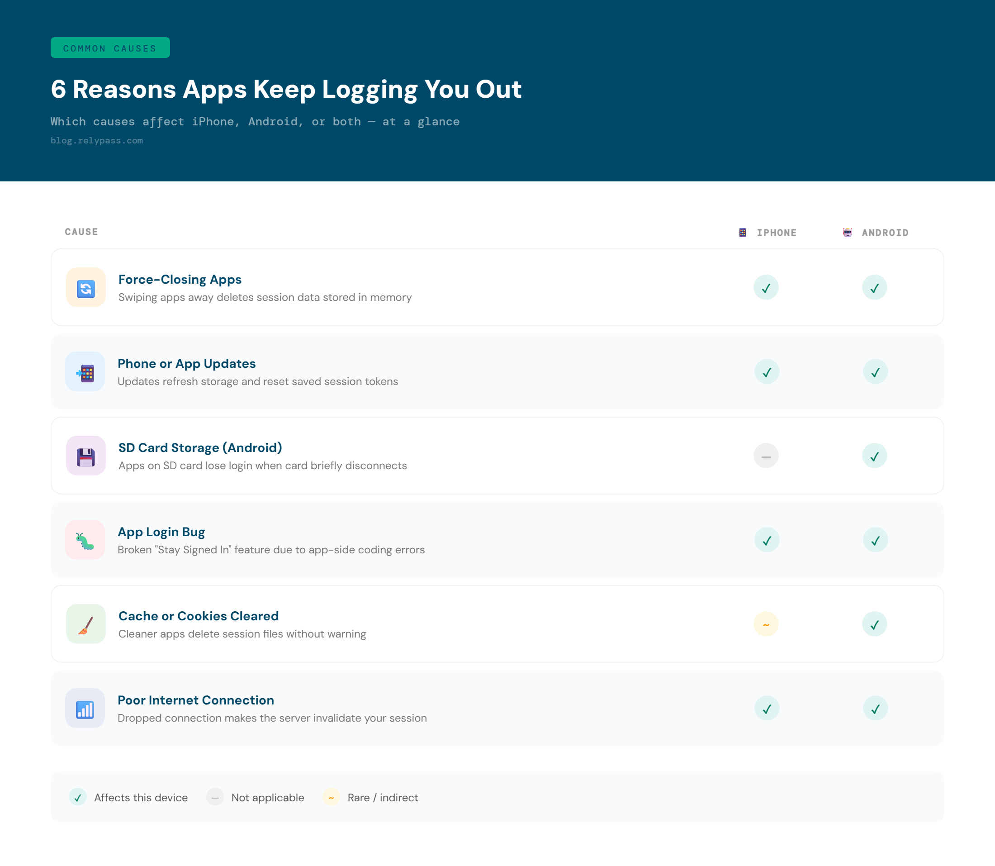The image size is (995, 866).
Task: Click iPhone checkmark for App Login Bug
Action: coord(767,540)
